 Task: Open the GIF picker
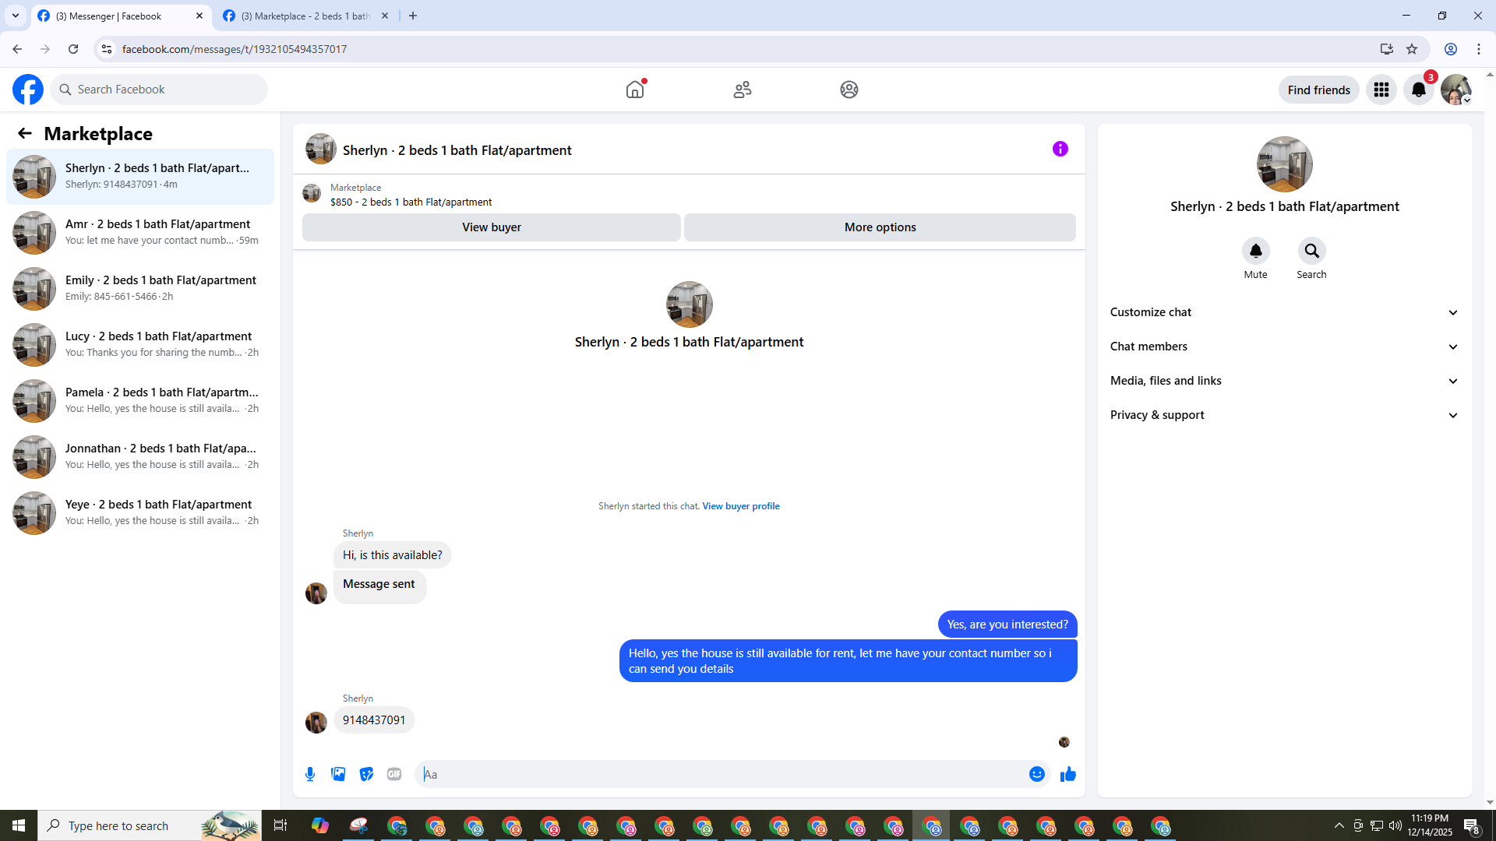(x=394, y=774)
